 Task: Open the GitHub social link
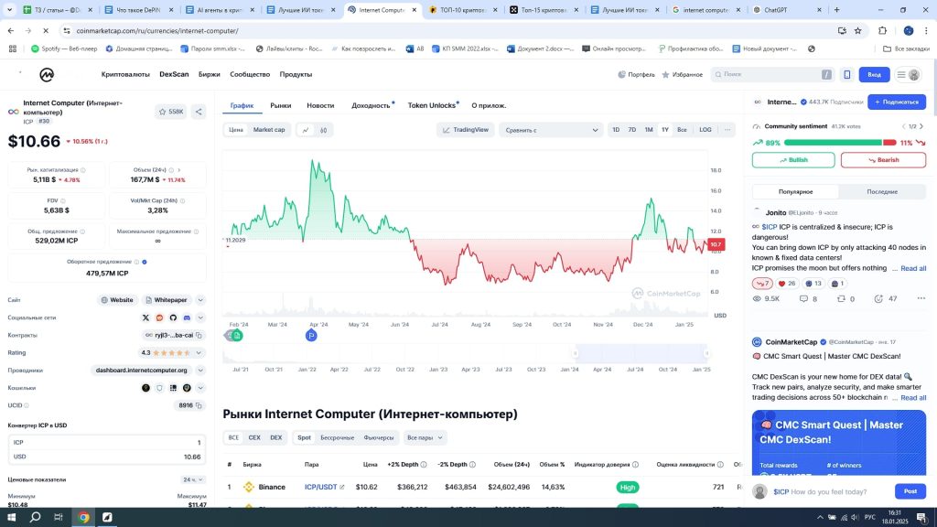click(x=173, y=317)
